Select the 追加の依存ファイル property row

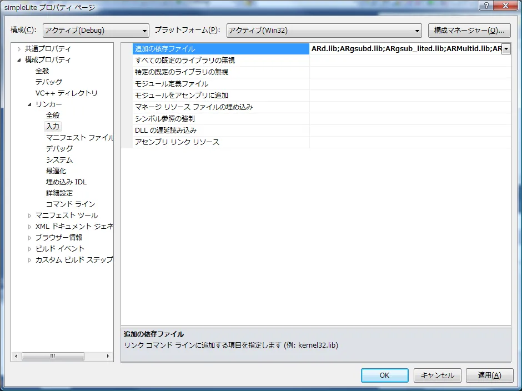click(x=220, y=49)
